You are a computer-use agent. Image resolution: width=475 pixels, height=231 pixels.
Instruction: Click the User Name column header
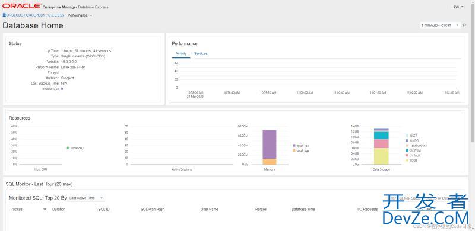pos(210,209)
